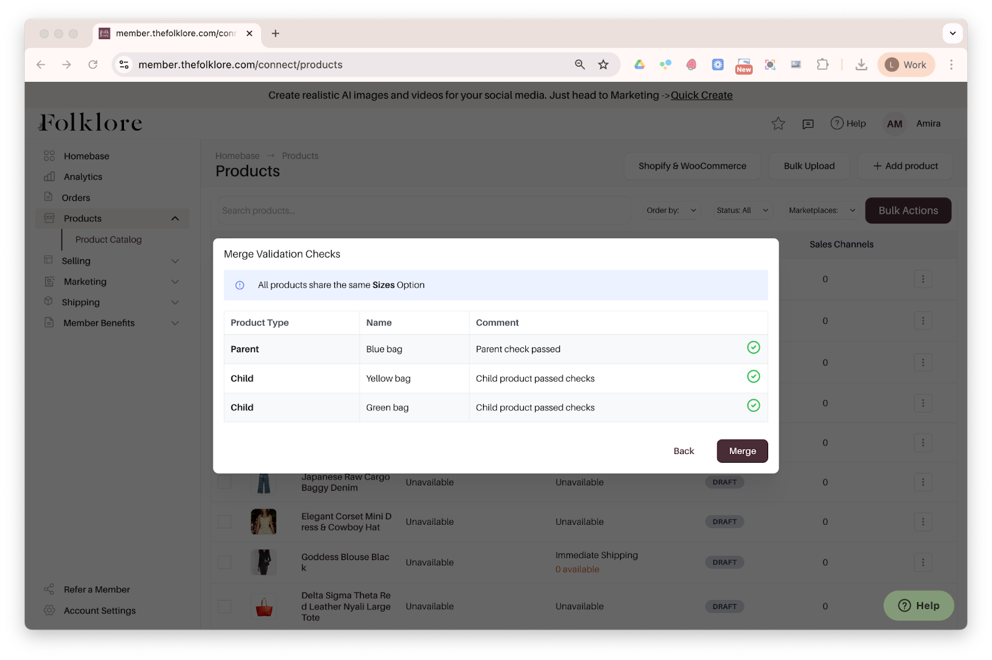Open Product Catalog submenu item
Image resolution: width=992 pixels, height=660 pixels.
[108, 239]
